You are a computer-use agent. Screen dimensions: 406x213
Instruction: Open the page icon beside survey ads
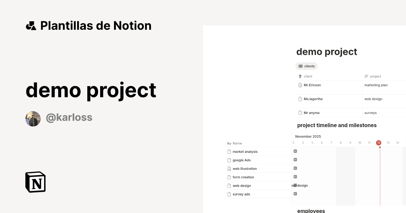[x=229, y=194]
